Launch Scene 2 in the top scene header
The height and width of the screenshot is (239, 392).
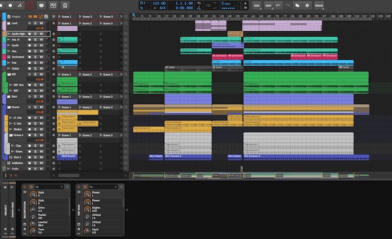[80, 17]
